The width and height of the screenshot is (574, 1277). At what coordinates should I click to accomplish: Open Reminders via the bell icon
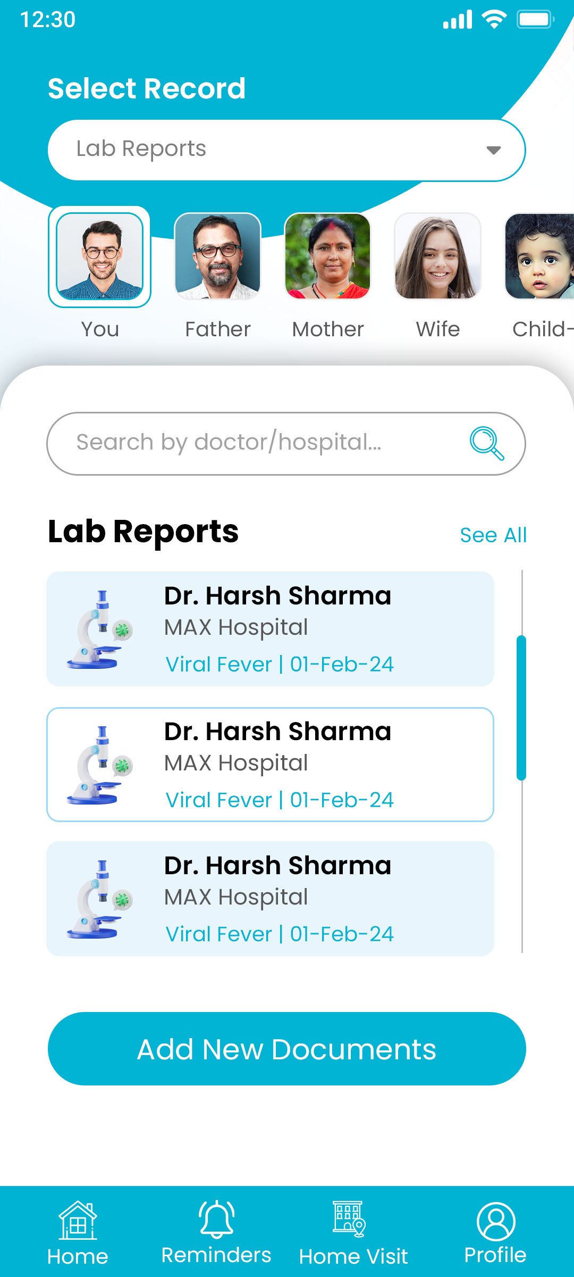click(x=216, y=1219)
